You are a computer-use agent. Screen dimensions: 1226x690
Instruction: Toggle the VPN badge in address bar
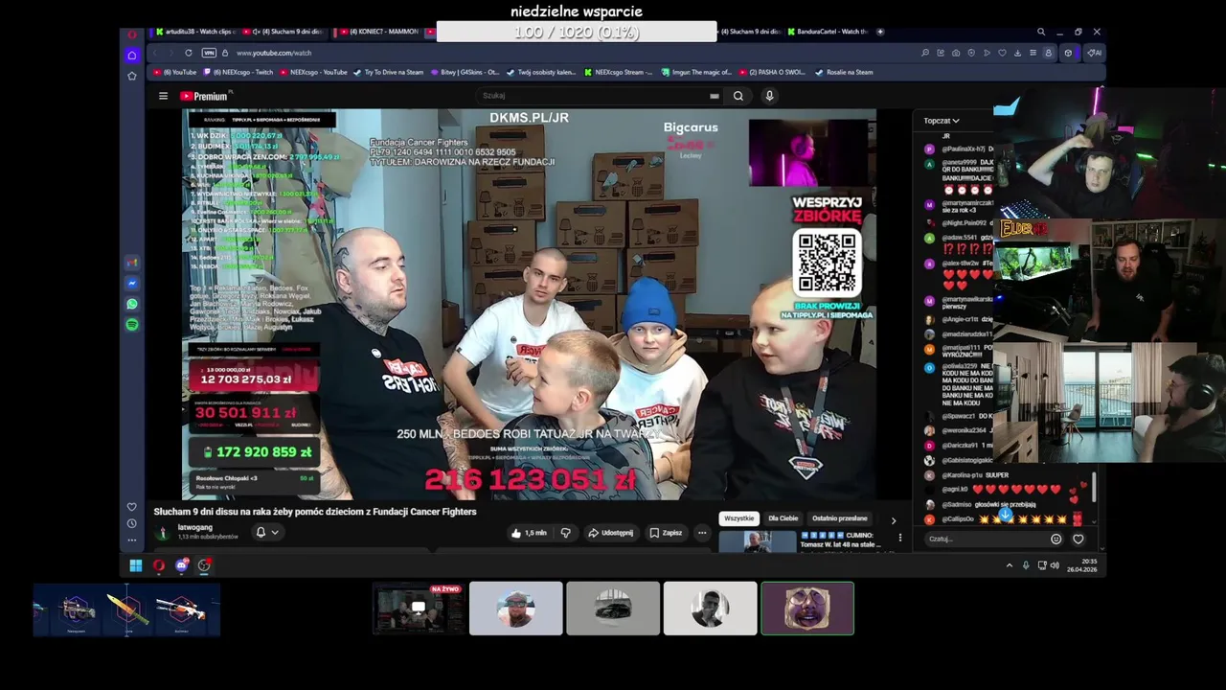pyautogui.click(x=209, y=53)
